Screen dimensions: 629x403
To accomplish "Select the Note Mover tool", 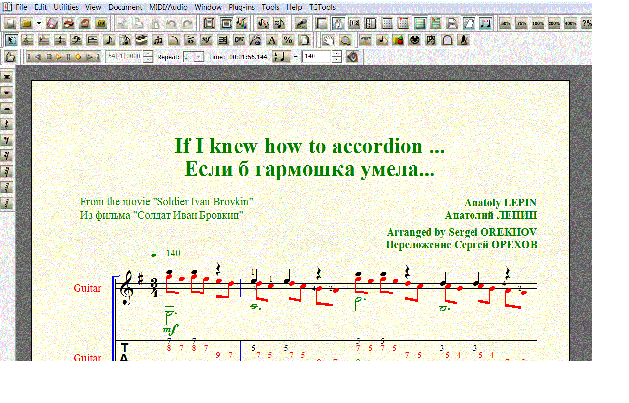I will [x=382, y=40].
